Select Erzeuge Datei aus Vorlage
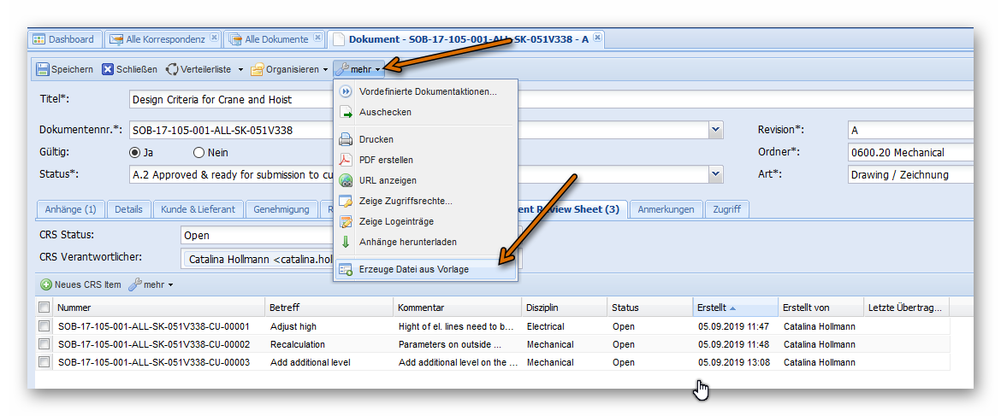The image size is (1001, 416). (413, 269)
